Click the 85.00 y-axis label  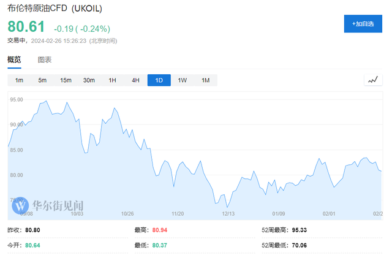pos(17,150)
